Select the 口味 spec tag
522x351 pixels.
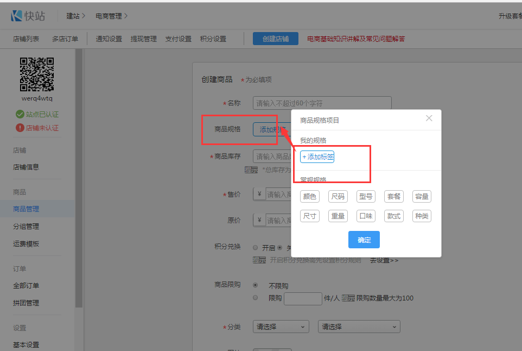366,216
